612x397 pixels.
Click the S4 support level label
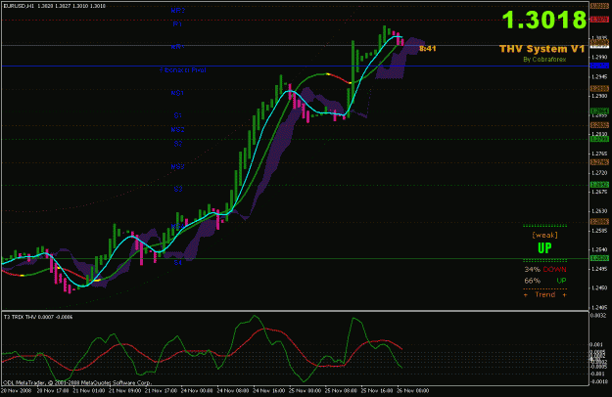click(x=178, y=263)
